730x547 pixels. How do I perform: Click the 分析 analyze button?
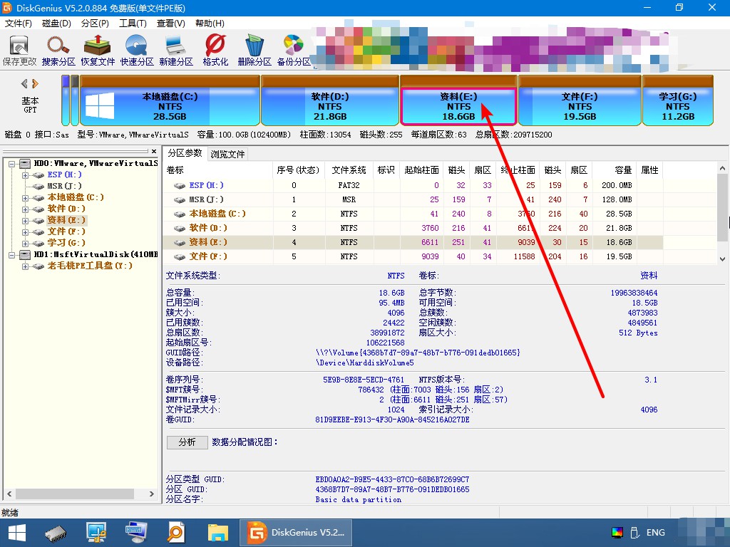[x=187, y=442]
